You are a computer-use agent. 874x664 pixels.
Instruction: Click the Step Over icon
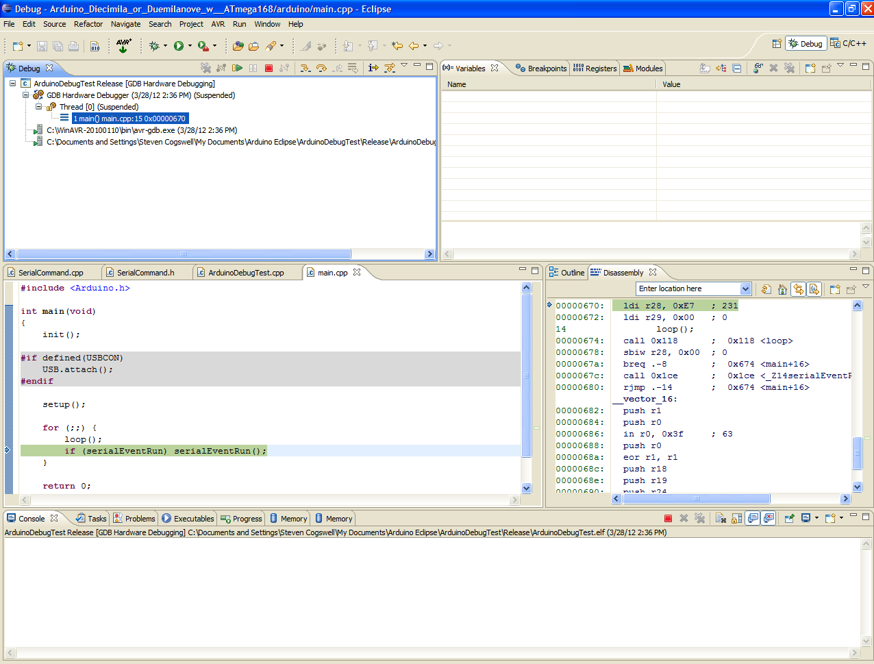[x=321, y=68]
